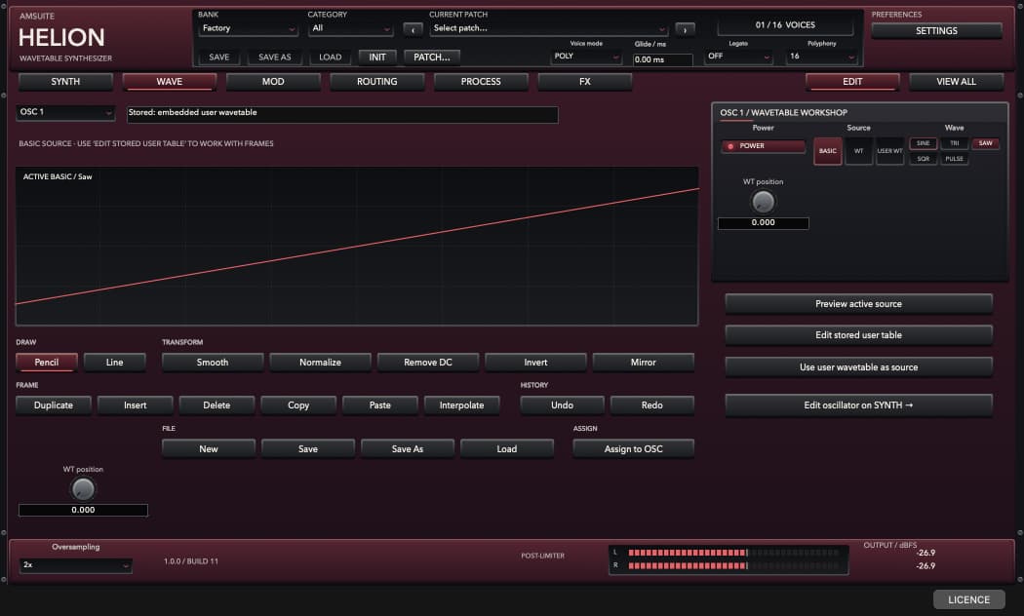
Task: Select USER WT source
Action: click(889, 151)
